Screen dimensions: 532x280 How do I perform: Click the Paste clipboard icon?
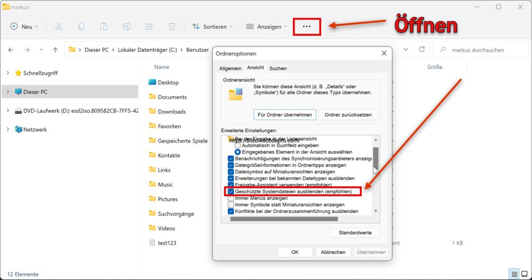pyautogui.click(x=104, y=26)
